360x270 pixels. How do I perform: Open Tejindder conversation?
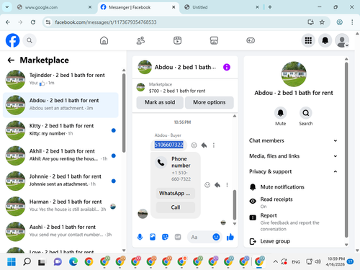[x=60, y=79]
